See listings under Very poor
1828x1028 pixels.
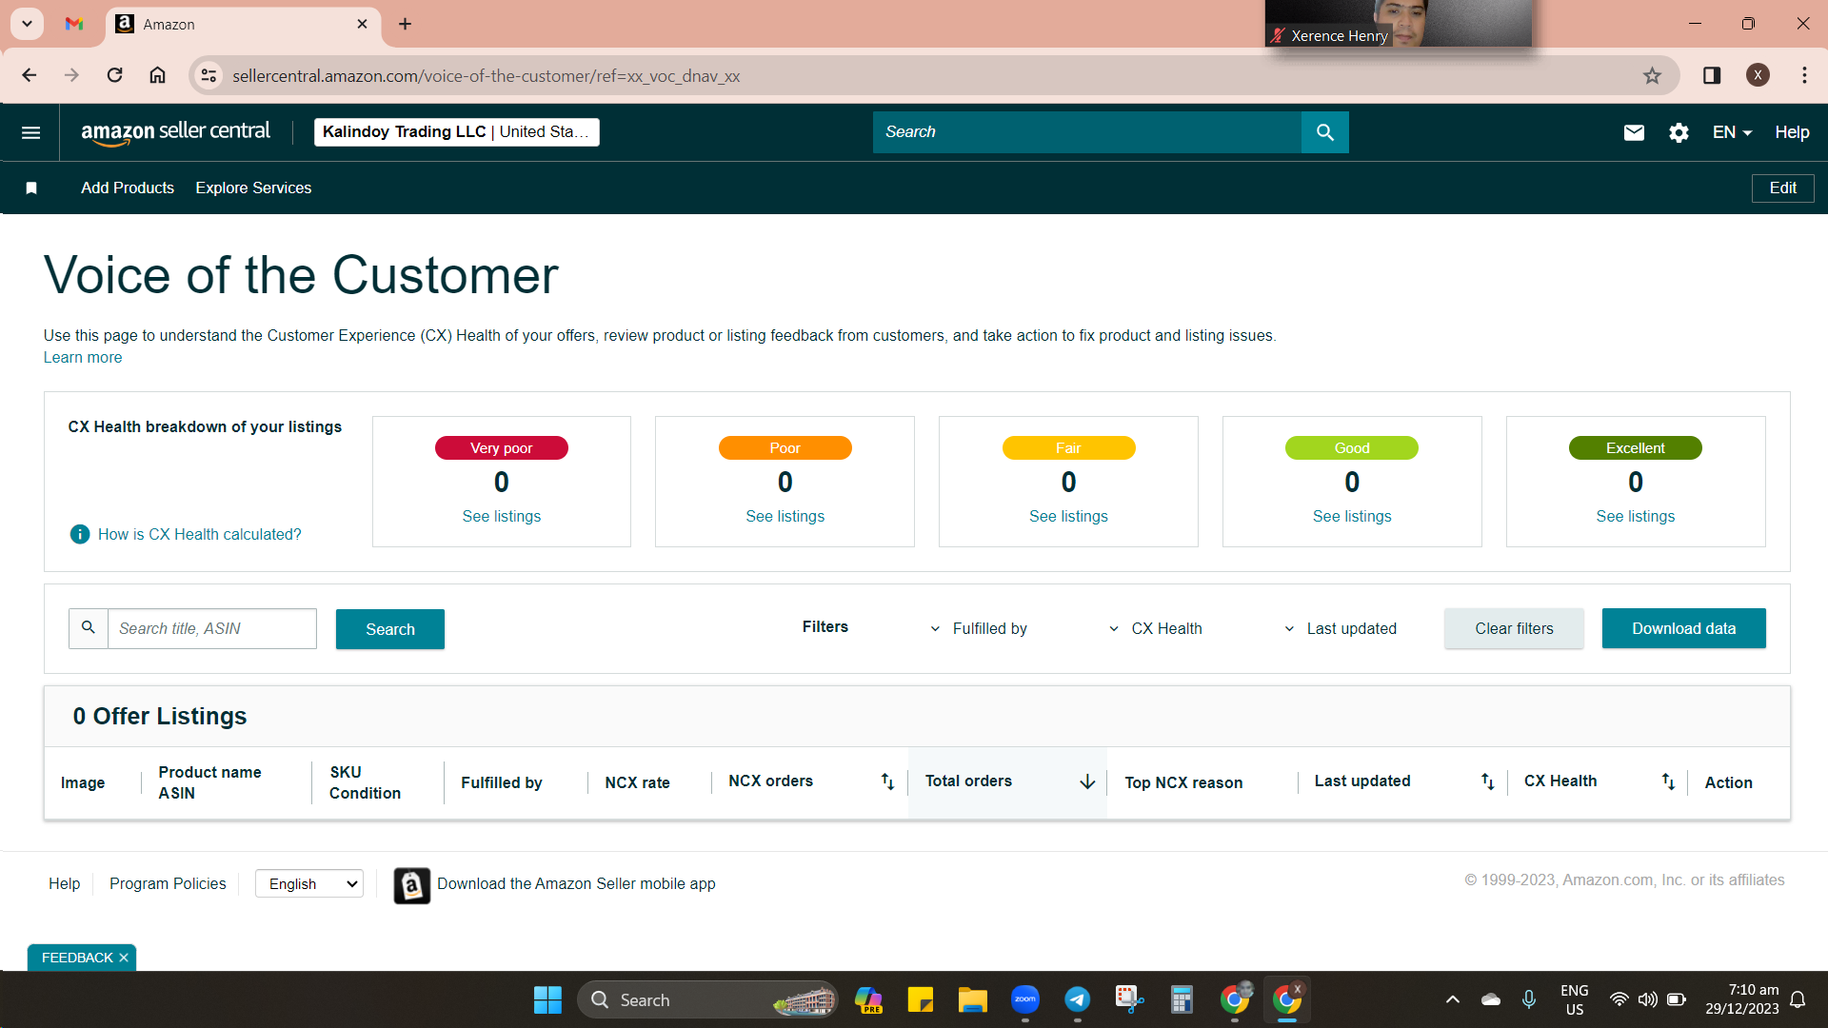click(x=502, y=517)
